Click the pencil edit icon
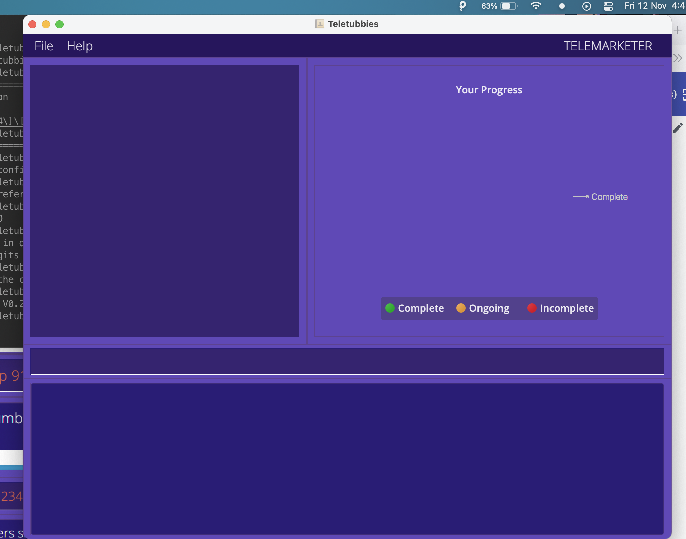This screenshot has width=686, height=539. (x=678, y=128)
